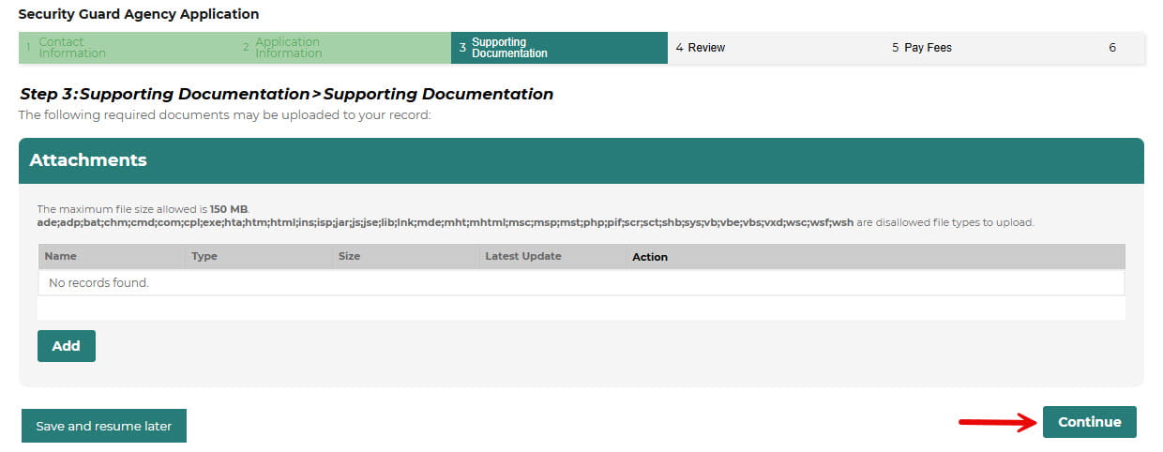Click the Action column header

[x=650, y=257]
